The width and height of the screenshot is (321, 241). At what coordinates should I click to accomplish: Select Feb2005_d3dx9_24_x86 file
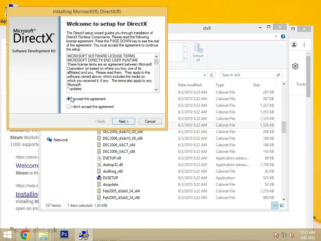(121, 198)
